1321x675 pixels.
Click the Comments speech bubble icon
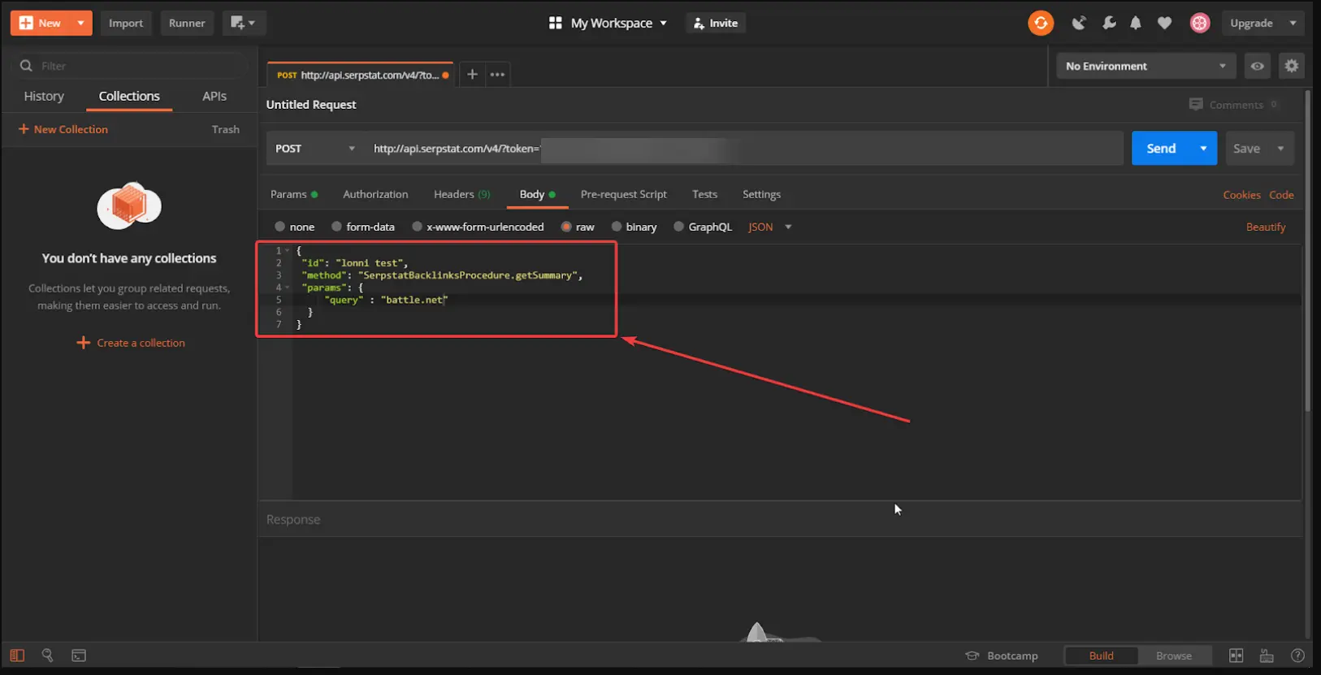[x=1196, y=104]
